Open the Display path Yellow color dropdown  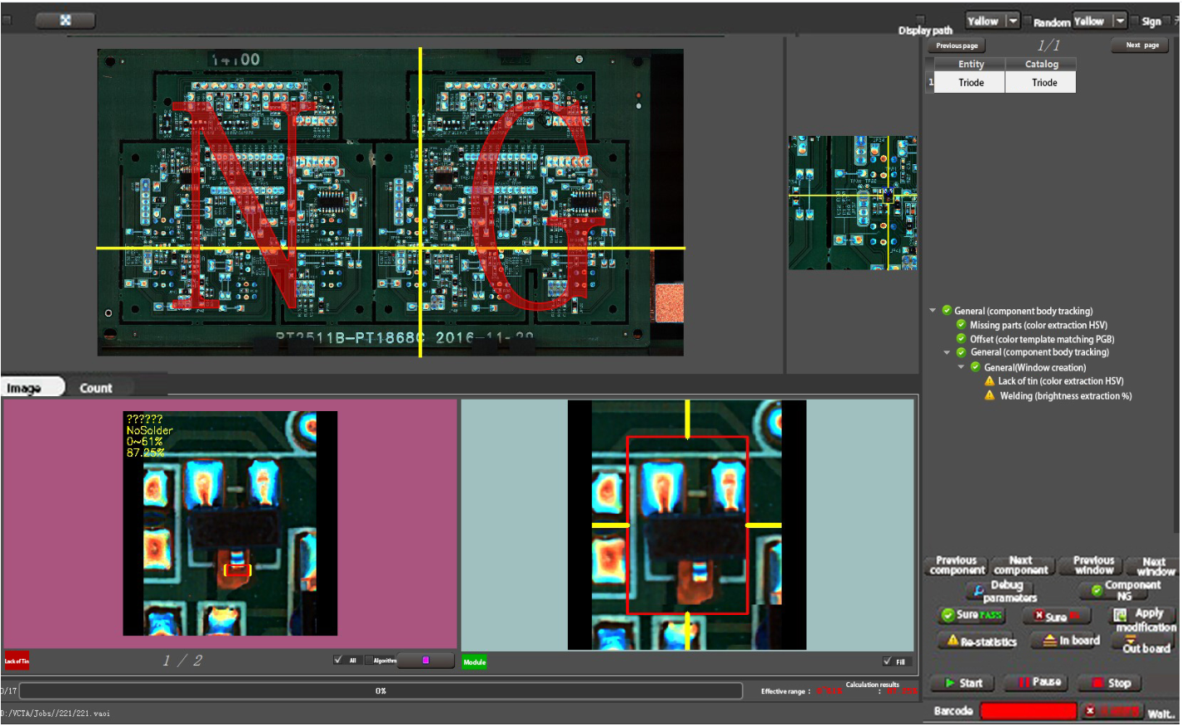click(1013, 22)
